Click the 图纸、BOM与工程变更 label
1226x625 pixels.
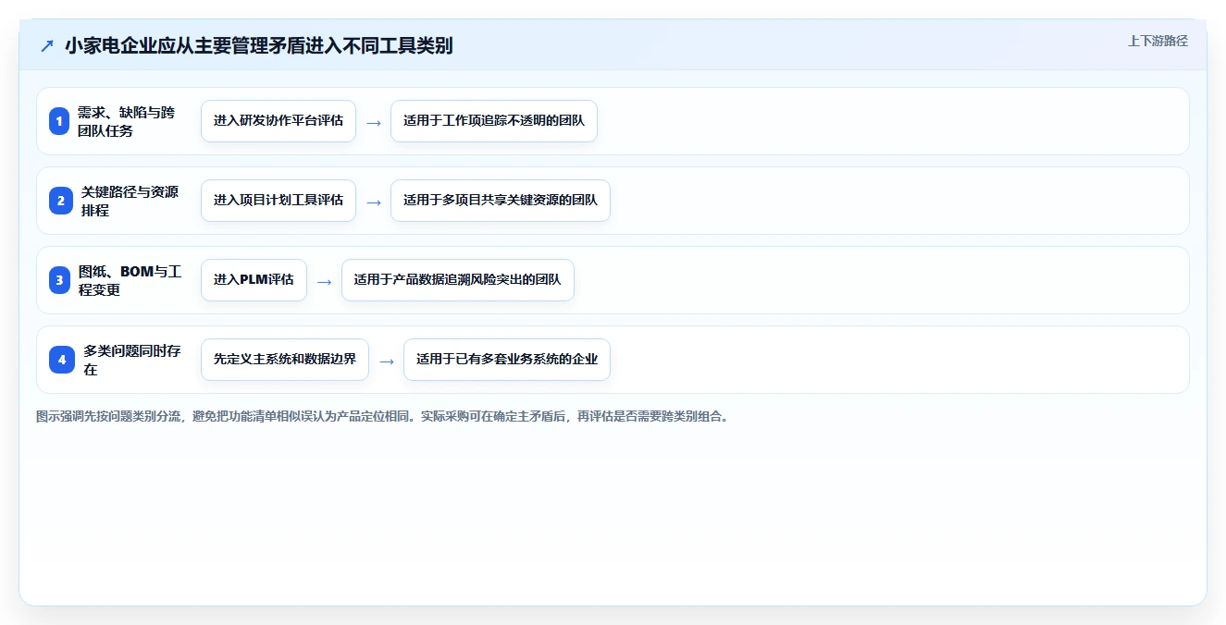[x=131, y=280]
